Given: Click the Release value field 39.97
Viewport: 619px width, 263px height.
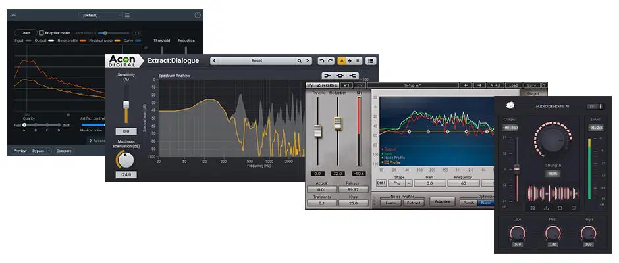Looking at the screenshot, I should point(354,189).
